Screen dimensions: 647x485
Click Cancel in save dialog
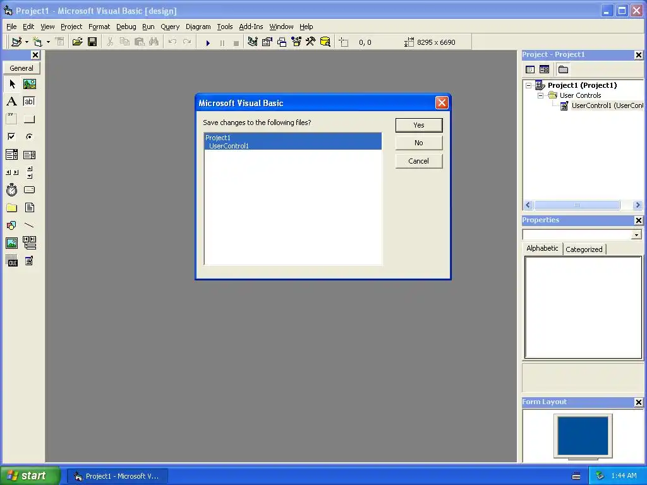coord(419,161)
